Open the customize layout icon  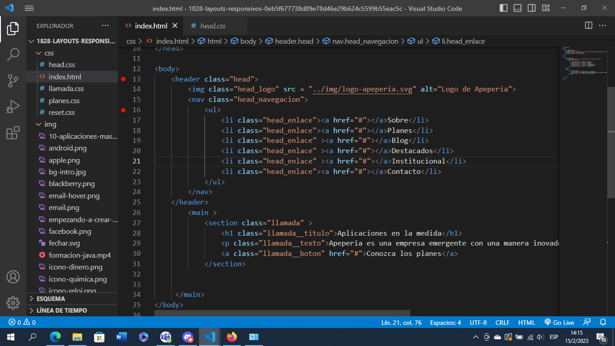(x=546, y=8)
